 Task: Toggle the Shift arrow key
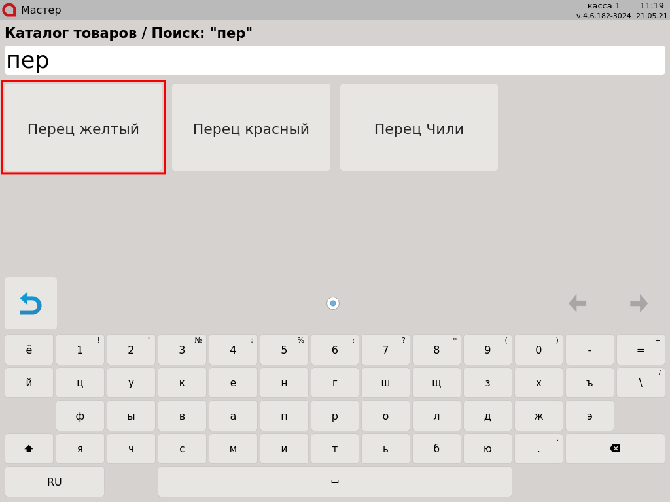pos(29,448)
